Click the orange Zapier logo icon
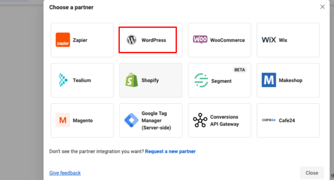The image size is (334, 180). (x=63, y=40)
